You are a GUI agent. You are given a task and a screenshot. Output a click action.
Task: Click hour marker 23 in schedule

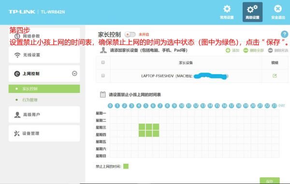(x=274, y=105)
